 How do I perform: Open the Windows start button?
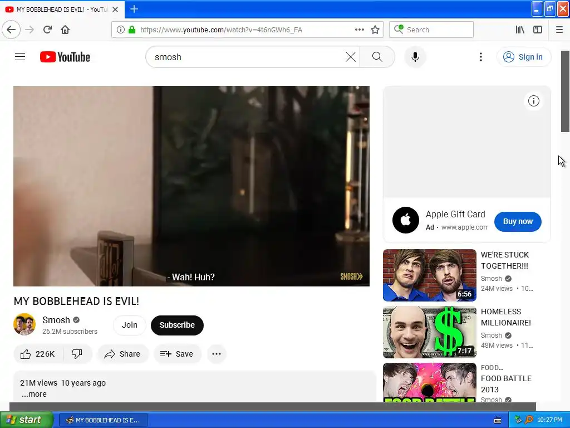(x=26, y=420)
